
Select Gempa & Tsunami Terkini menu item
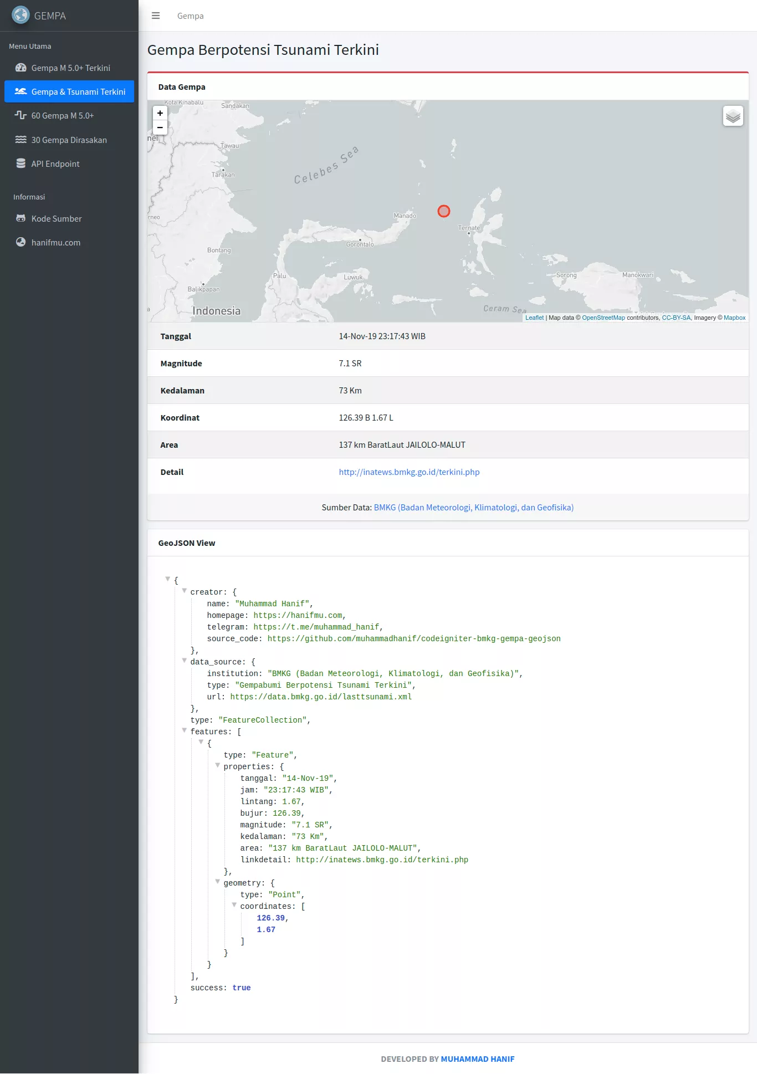[69, 91]
